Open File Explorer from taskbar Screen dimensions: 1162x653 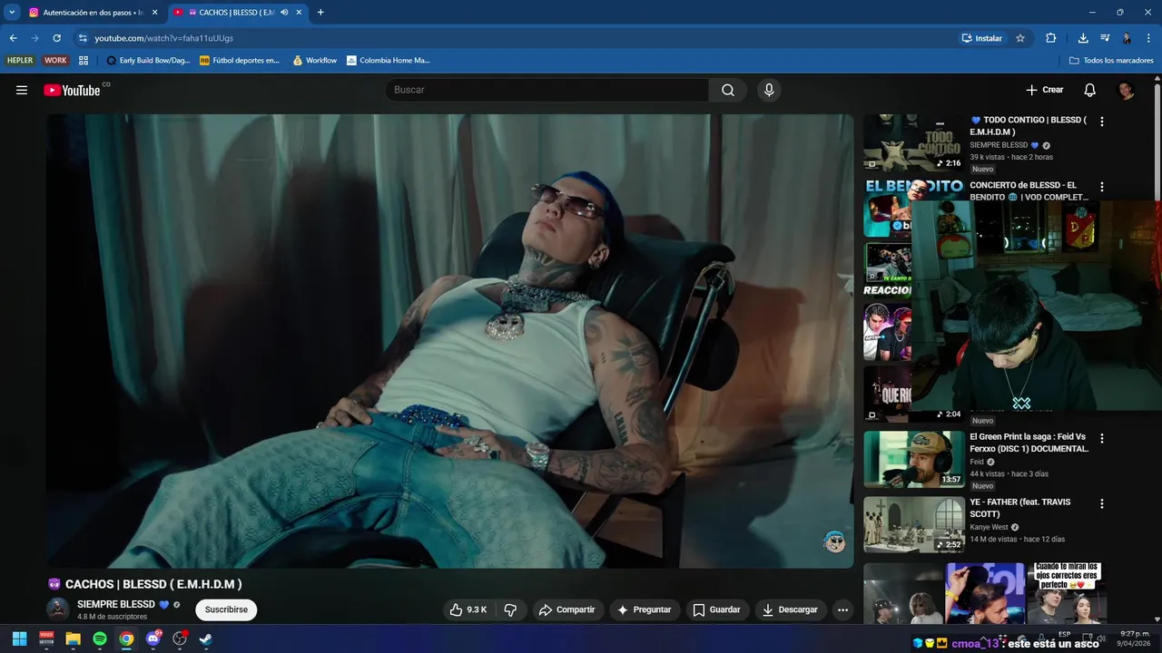click(x=73, y=638)
